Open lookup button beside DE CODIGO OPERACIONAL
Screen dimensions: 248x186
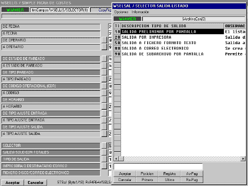tap(104, 86)
